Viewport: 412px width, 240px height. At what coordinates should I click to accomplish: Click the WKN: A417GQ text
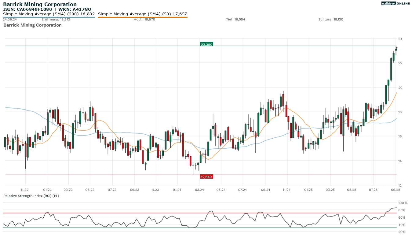click(75, 9)
